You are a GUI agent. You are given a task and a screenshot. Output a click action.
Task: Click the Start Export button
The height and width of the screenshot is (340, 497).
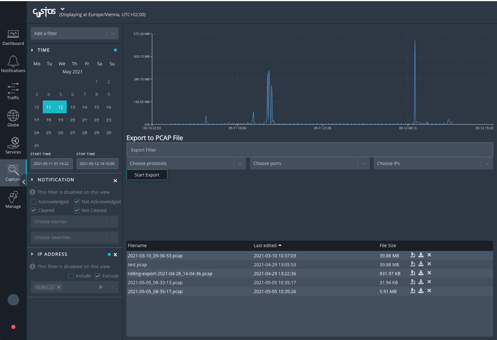[x=147, y=175]
